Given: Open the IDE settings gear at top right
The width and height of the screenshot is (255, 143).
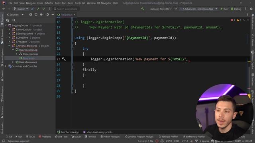Looking at the screenshot, I should (251, 9).
